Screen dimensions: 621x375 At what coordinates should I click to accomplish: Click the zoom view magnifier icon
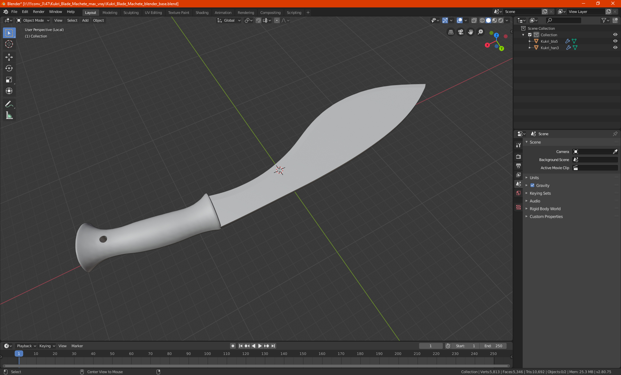click(481, 32)
